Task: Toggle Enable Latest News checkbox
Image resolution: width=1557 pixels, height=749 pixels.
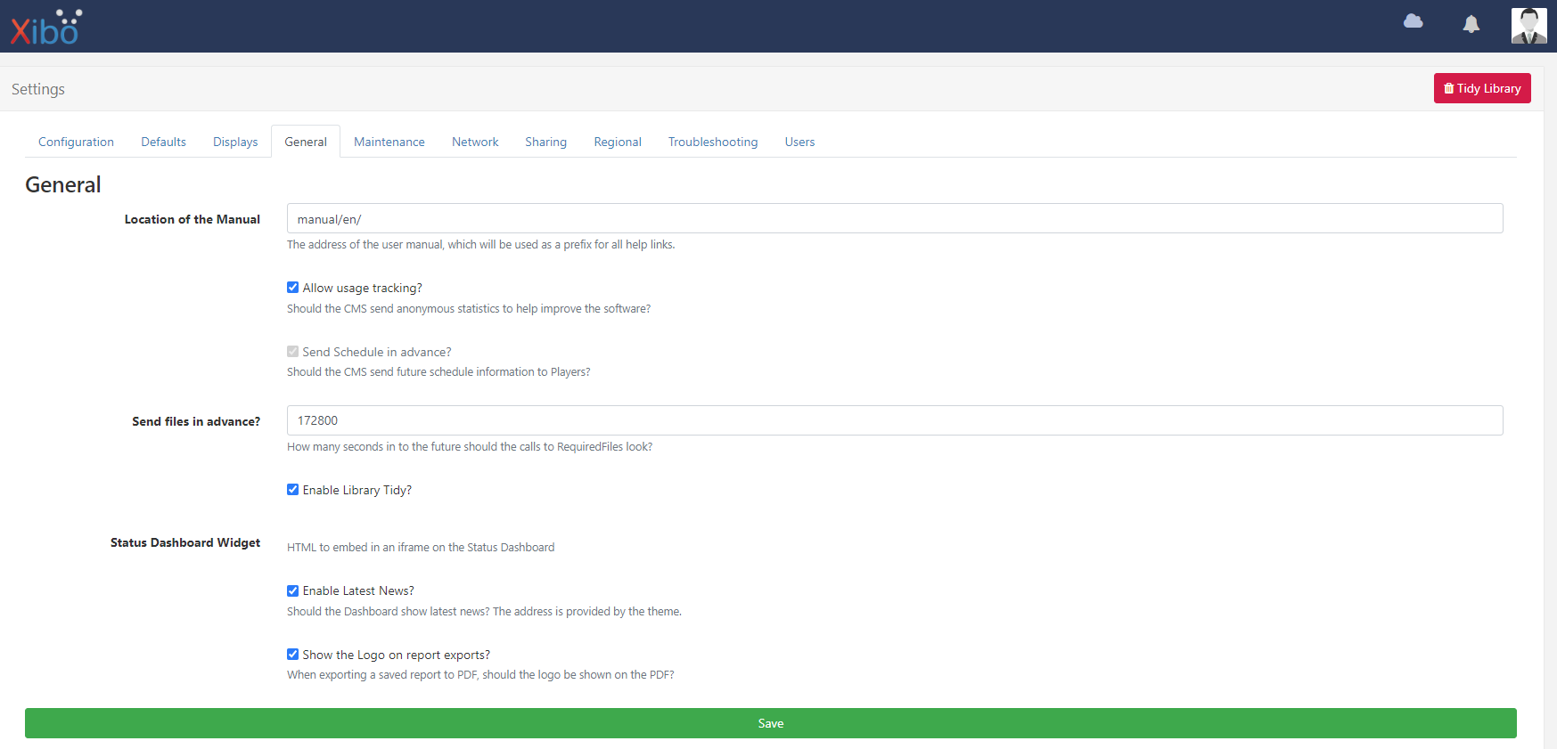Action: click(292, 590)
